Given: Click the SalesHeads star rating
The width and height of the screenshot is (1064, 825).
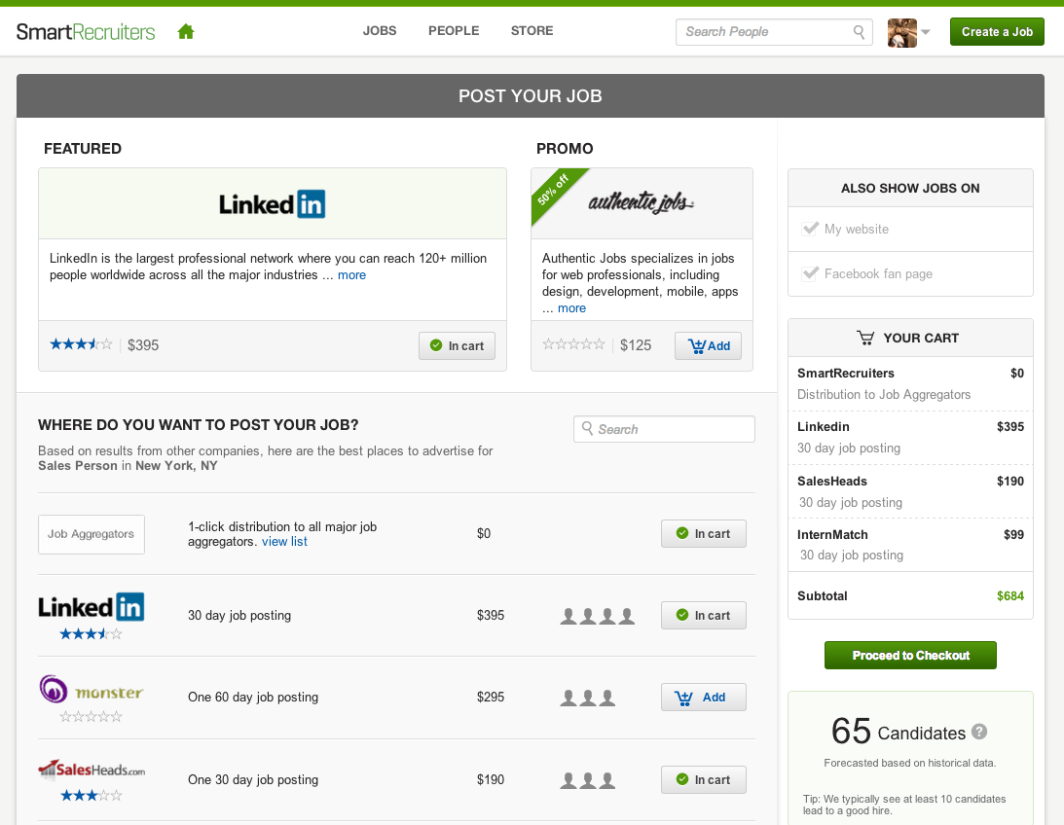Looking at the screenshot, I should pyautogui.click(x=91, y=795).
